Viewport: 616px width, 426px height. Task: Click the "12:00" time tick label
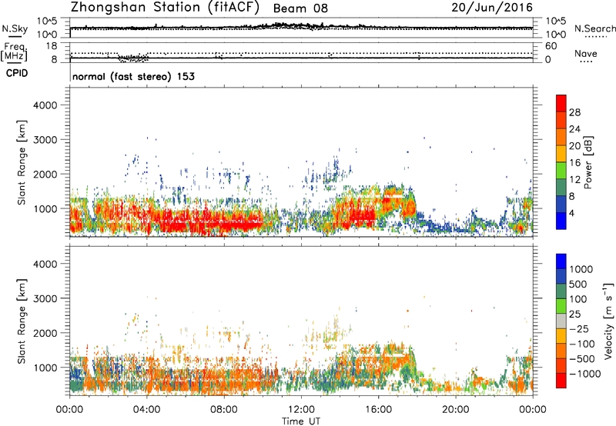coord(301,410)
